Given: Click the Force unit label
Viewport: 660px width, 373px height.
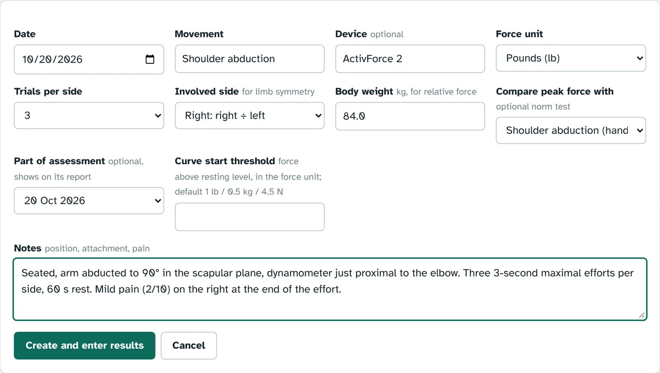Looking at the screenshot, I should [519, 34].
